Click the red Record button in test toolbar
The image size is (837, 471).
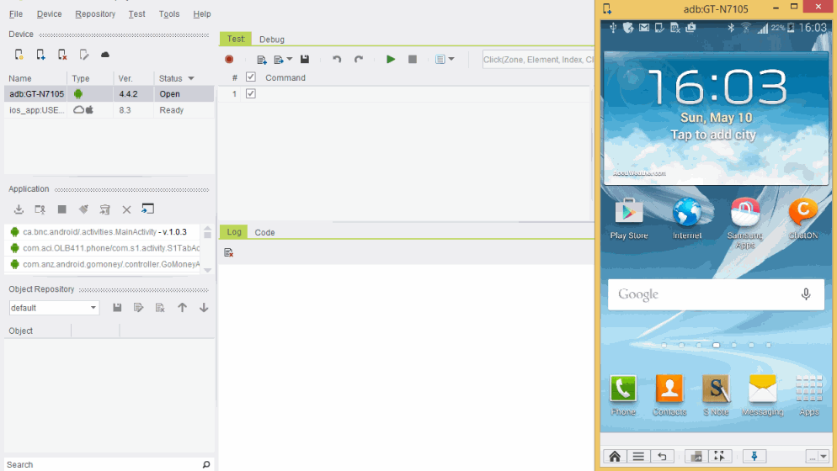pos(229,60)
